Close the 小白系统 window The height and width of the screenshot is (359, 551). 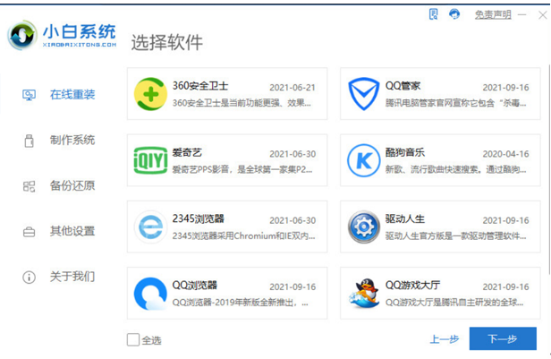[543, 14]
